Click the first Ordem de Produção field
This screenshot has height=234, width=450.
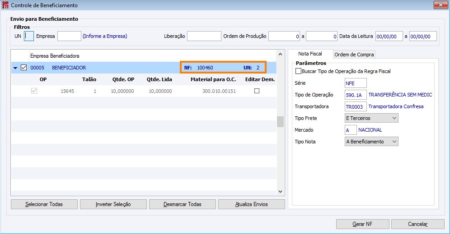click(x=284, y=36)
